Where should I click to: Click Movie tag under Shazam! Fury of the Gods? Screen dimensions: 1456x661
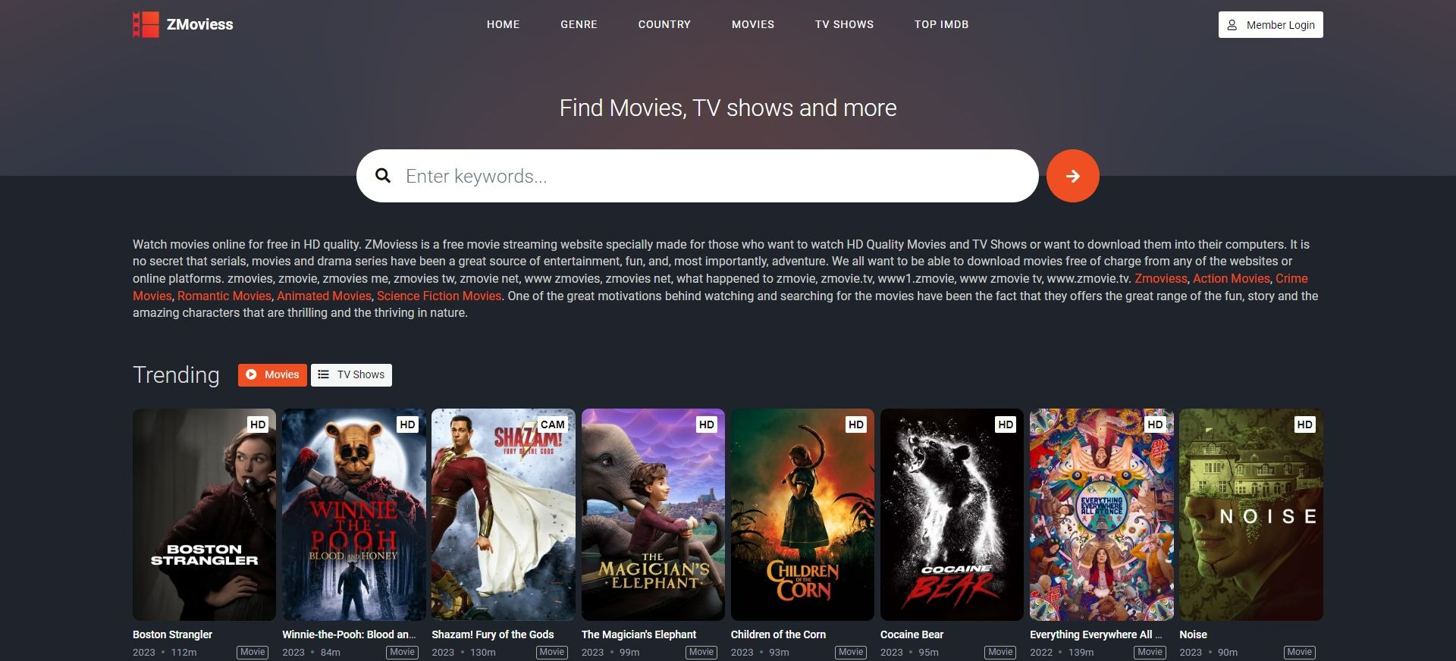coord(551,652)
